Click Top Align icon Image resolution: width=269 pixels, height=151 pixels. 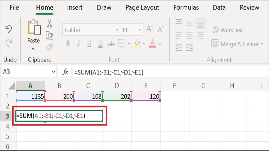click(x=178, y=22)
